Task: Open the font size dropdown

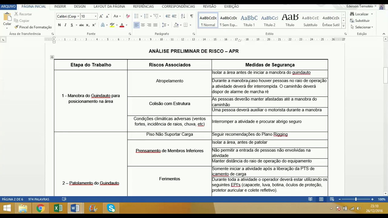Action: [x=95, y=16]
